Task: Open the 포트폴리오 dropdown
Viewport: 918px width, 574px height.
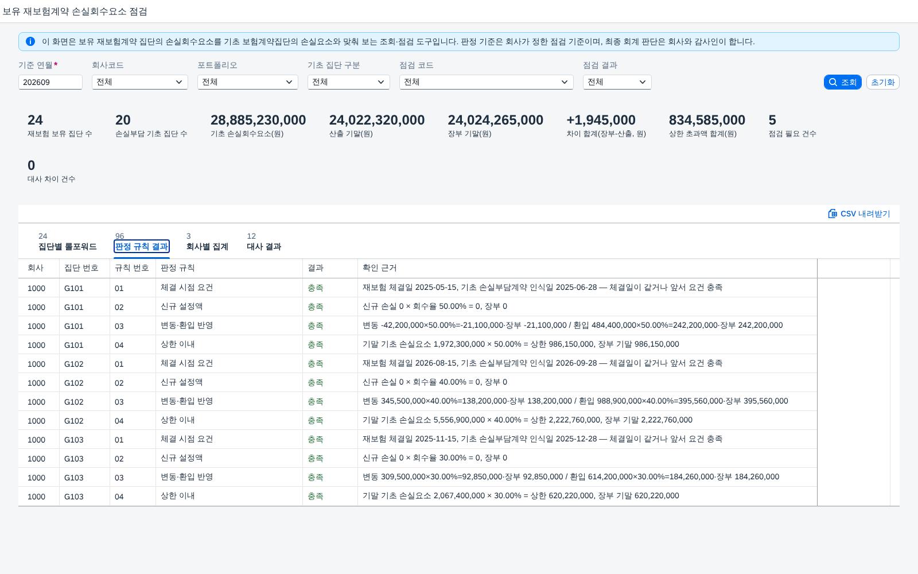Action: [248, 82]
